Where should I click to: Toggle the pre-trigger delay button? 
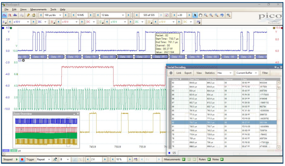click(x=136, y=160)
